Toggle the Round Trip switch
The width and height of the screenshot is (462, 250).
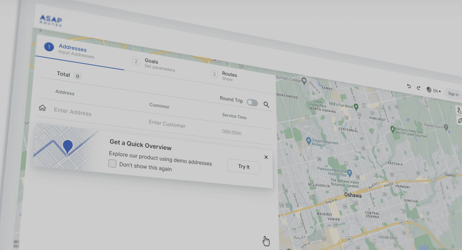pos(252,103)
